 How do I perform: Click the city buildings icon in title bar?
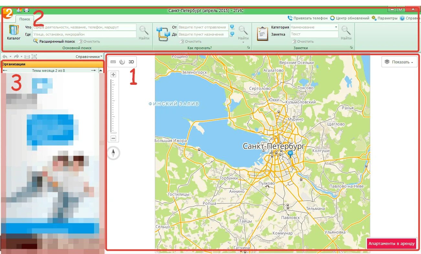[19, 10]
